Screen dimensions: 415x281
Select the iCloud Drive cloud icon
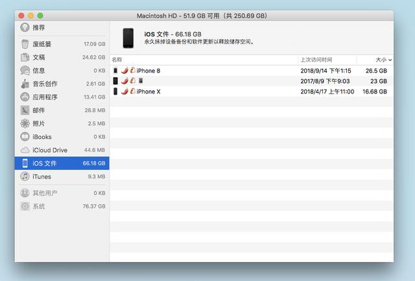click(x=25, y=150)
